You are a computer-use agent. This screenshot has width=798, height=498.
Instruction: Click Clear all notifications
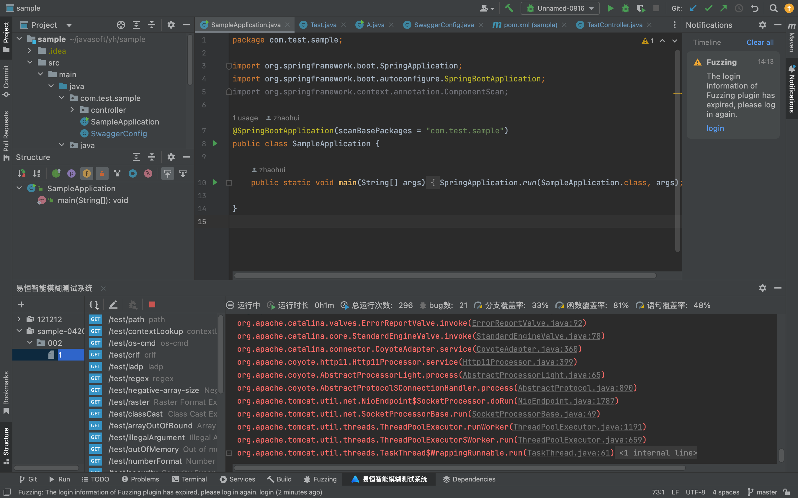click(760, 42)
